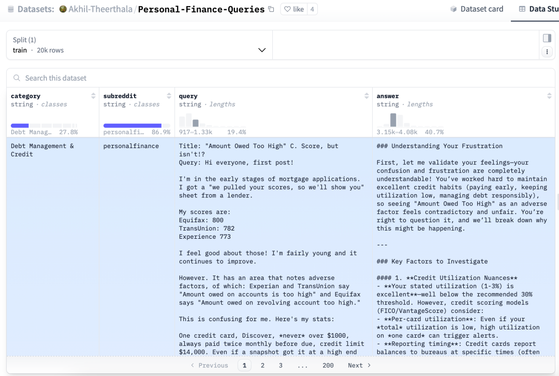Open the like count showing 4
The width and height of the screenshot is (559, 376).
click(312, 9)
